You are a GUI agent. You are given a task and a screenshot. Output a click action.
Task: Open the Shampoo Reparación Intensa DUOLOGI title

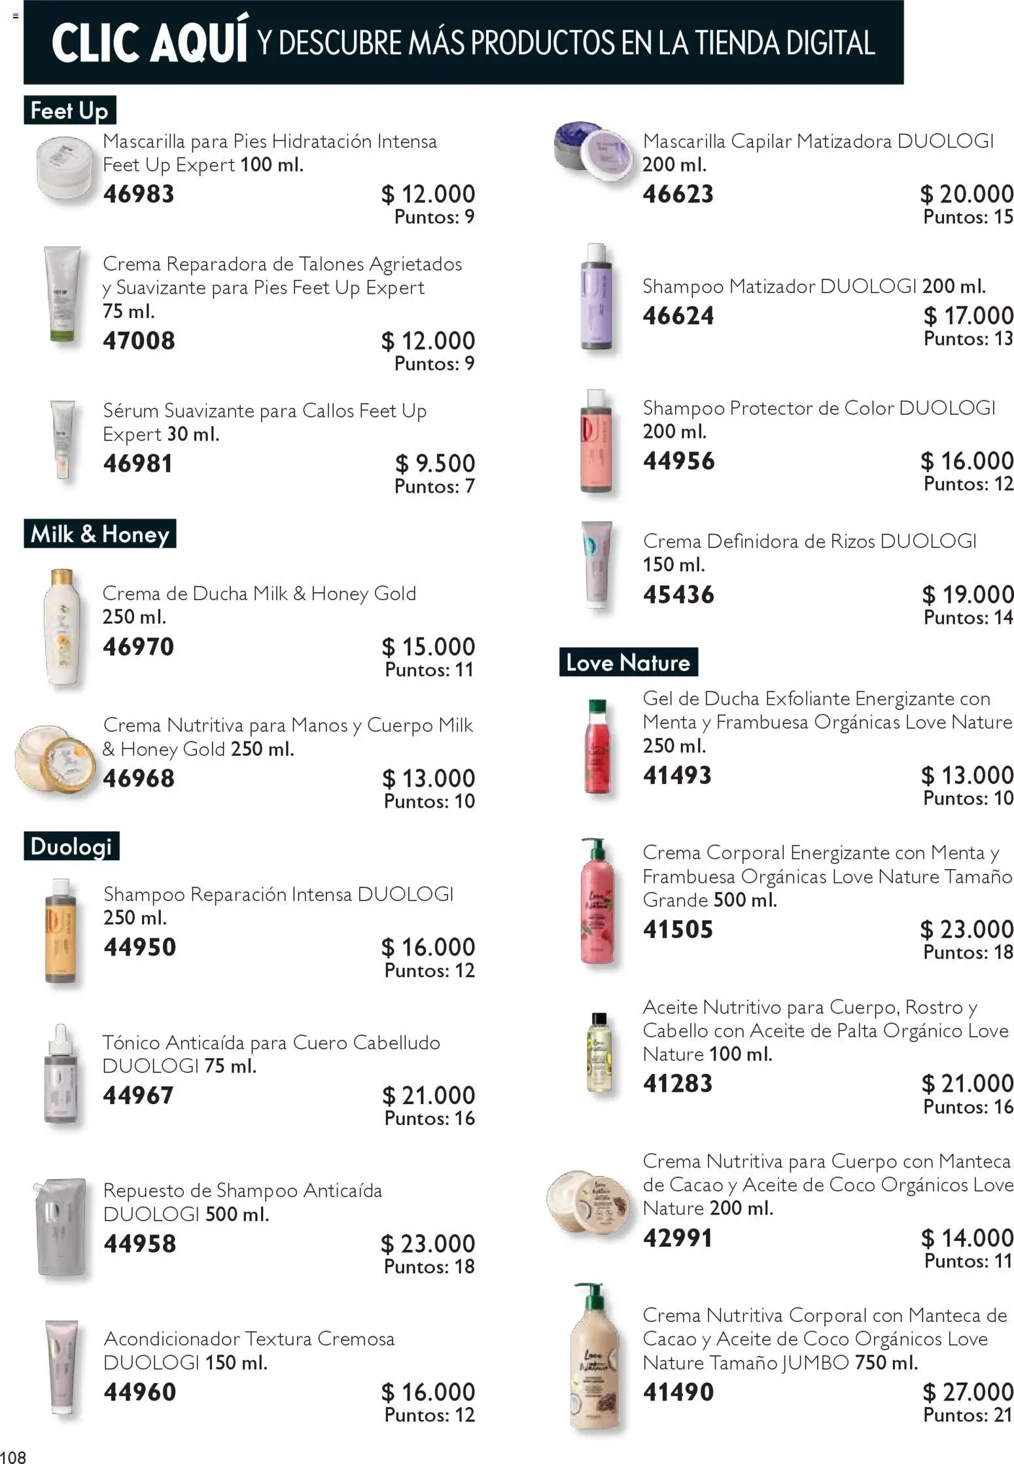click(278, 894)
